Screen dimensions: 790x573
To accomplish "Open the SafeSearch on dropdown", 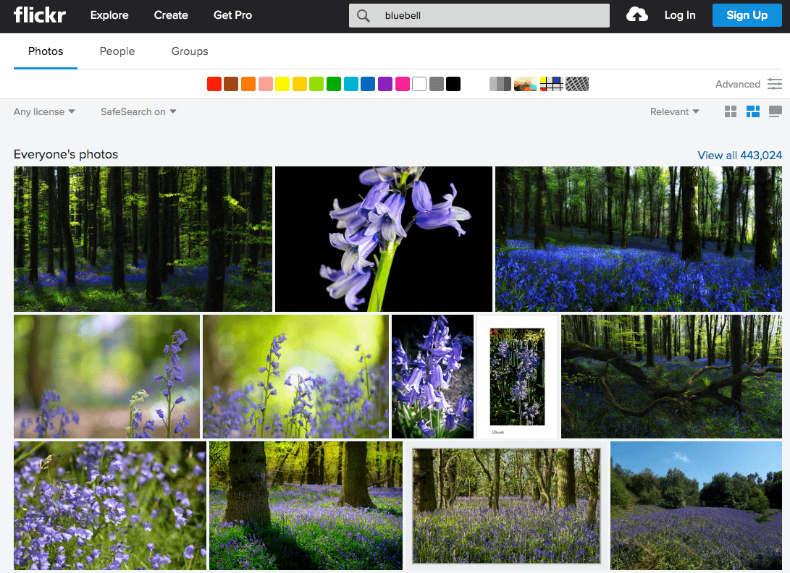I will click(x=138, y=111).
